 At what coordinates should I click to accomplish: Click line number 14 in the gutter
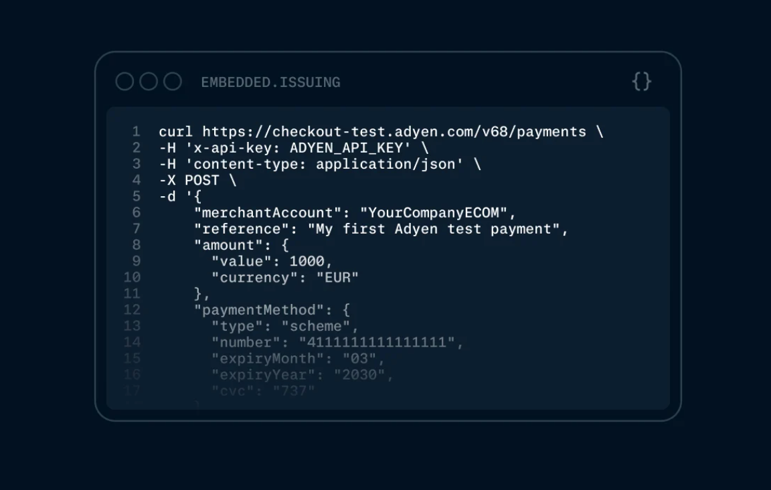pyautogui.click(x=132, y=343)
